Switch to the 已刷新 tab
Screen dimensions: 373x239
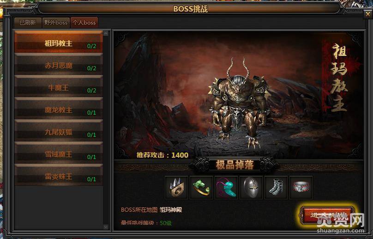pos(28,23)
